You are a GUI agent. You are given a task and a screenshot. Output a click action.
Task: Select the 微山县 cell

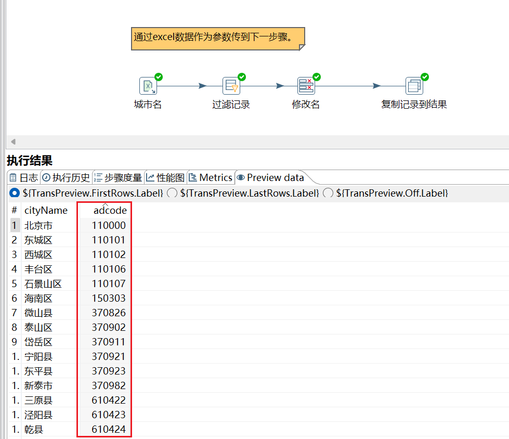38,313
